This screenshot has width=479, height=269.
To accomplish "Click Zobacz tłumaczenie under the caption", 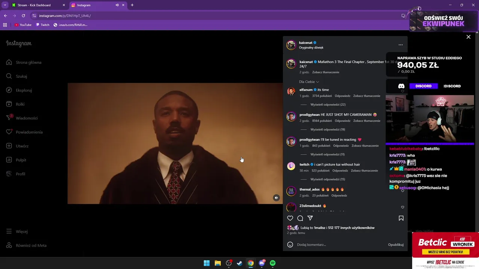I will (x=326, y=72).
